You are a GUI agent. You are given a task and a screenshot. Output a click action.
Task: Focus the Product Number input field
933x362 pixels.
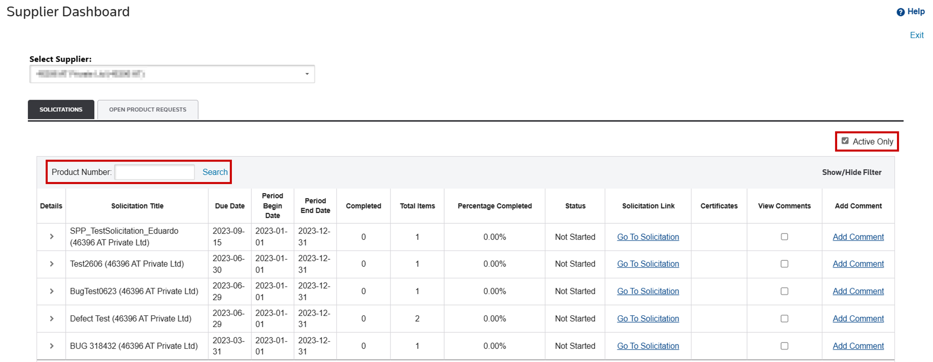pos(154,172)
